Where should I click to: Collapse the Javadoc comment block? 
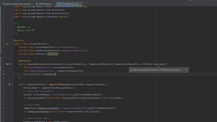coord(13,23)
